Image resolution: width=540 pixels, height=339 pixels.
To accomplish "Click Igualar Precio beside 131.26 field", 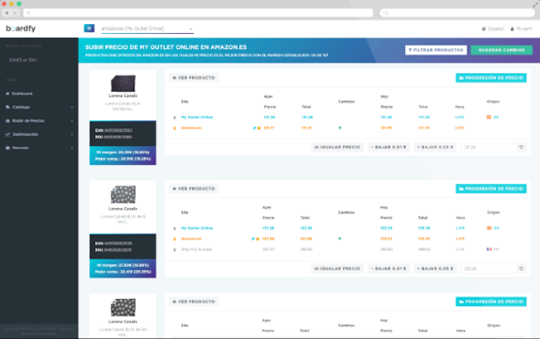I will coord(337,147).
